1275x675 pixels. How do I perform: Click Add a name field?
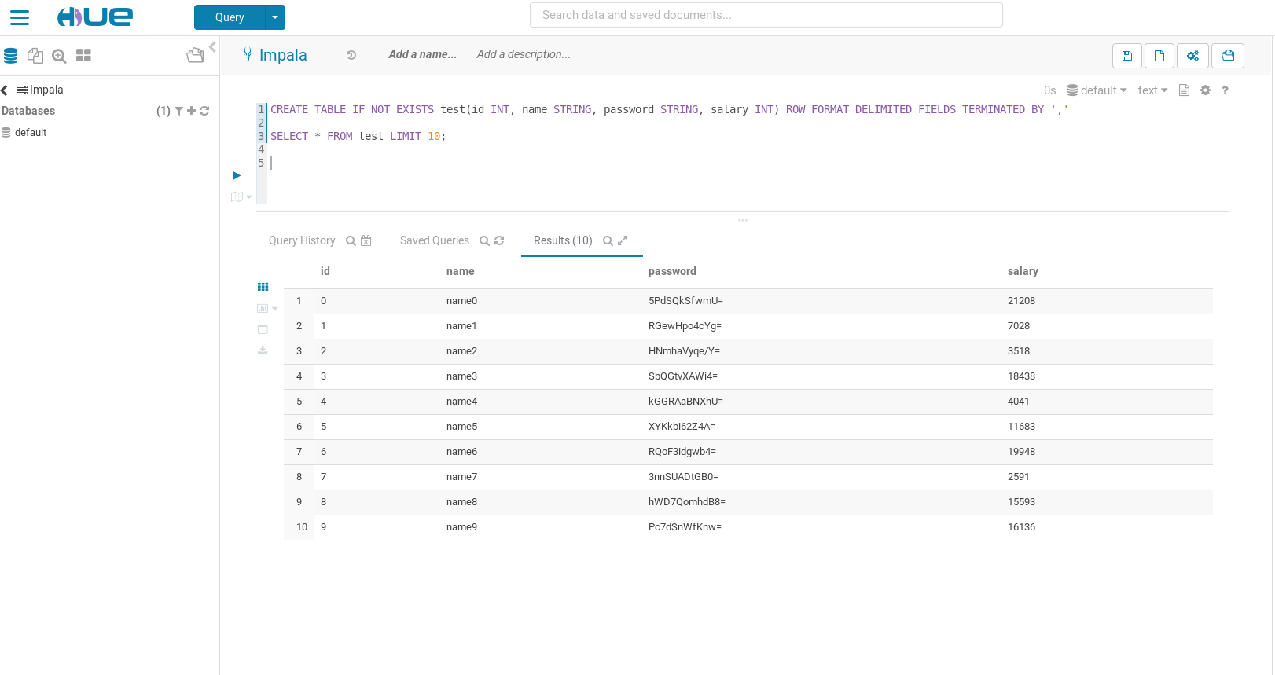pyautogui.click(x=423, y=54)
